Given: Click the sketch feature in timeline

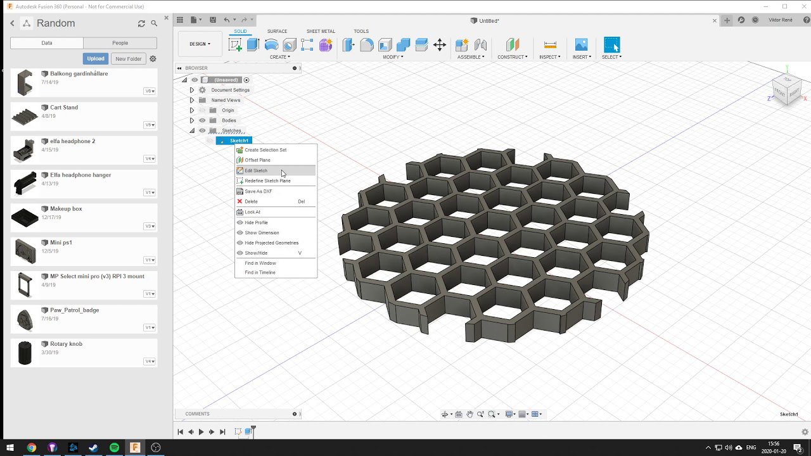Looking at the screenshot, I should [x=238, y=431].
